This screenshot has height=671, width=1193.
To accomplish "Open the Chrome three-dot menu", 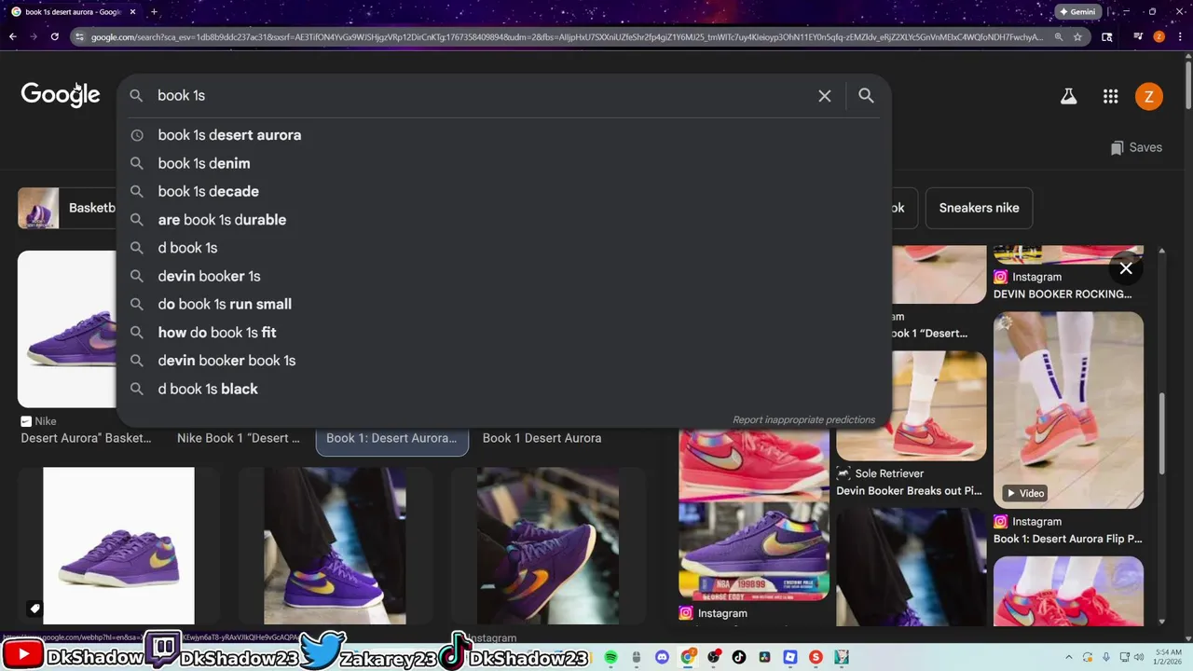I will pos(1179,37).
